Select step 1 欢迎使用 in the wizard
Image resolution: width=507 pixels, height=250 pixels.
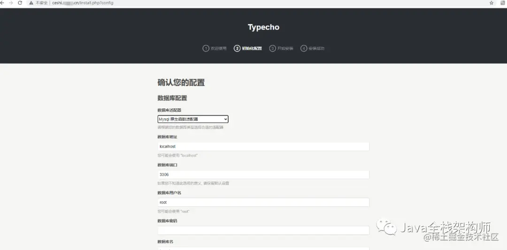click(215, 48)
